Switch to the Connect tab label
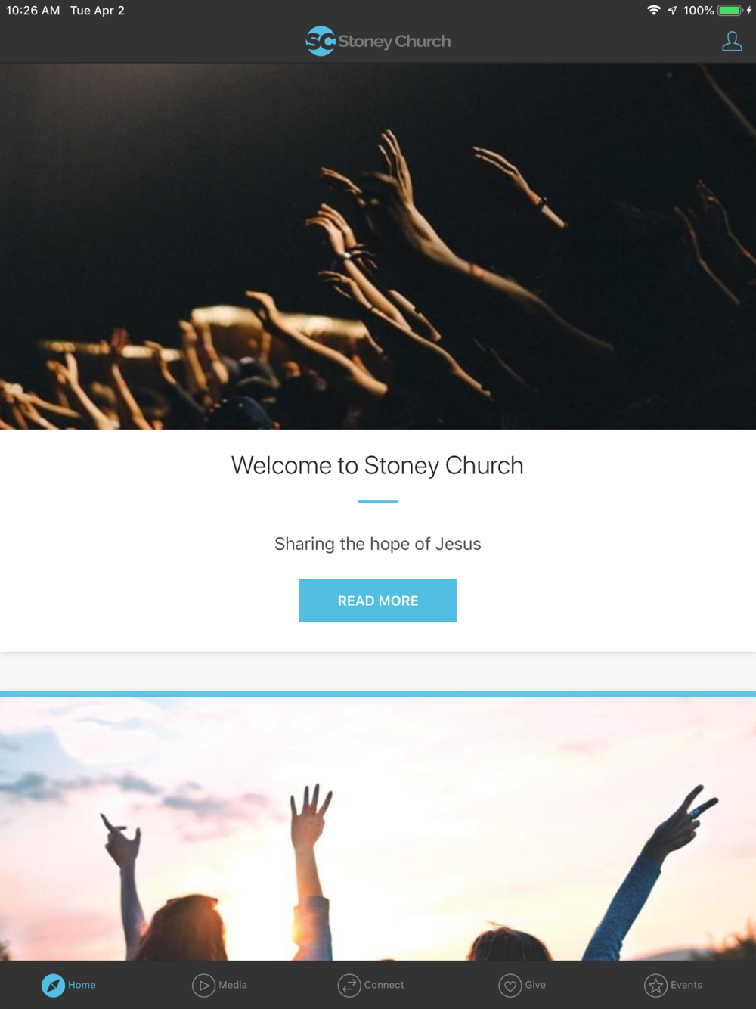The height and width of the screenshot is (1009, 756). (x=384, y=985)
